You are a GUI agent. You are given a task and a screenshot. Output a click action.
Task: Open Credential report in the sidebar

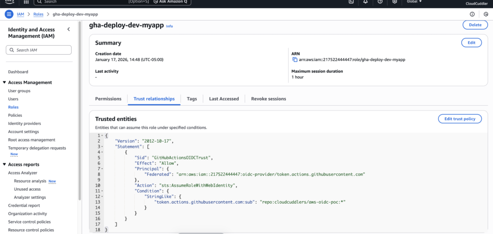tap(24, 206)
